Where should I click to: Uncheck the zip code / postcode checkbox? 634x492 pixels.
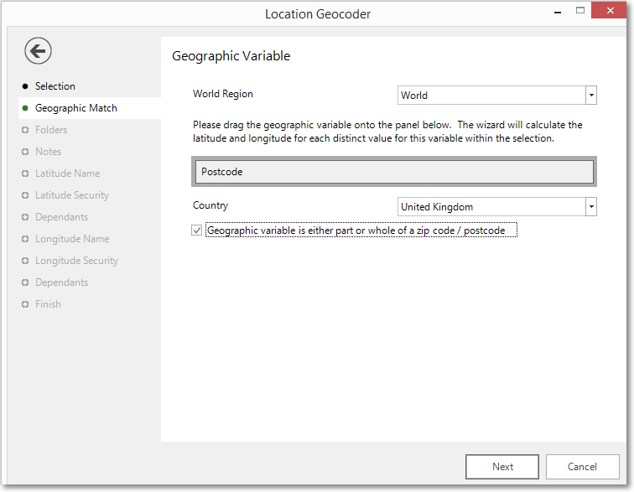tap(196, 230)
